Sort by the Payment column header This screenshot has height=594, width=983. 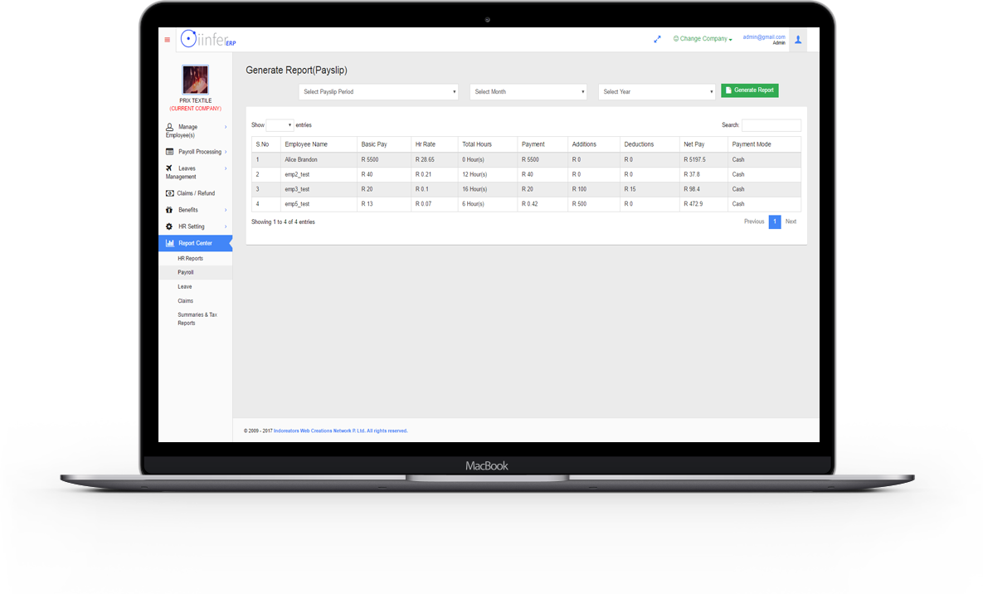pyautogui.click(x=543, y=144)
